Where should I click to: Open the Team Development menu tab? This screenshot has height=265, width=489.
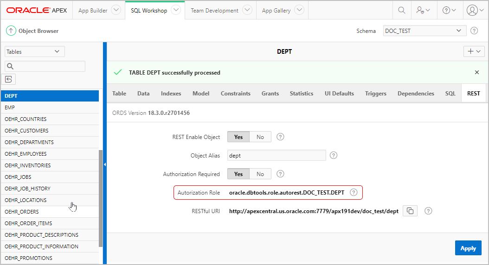tap(214, 10)
